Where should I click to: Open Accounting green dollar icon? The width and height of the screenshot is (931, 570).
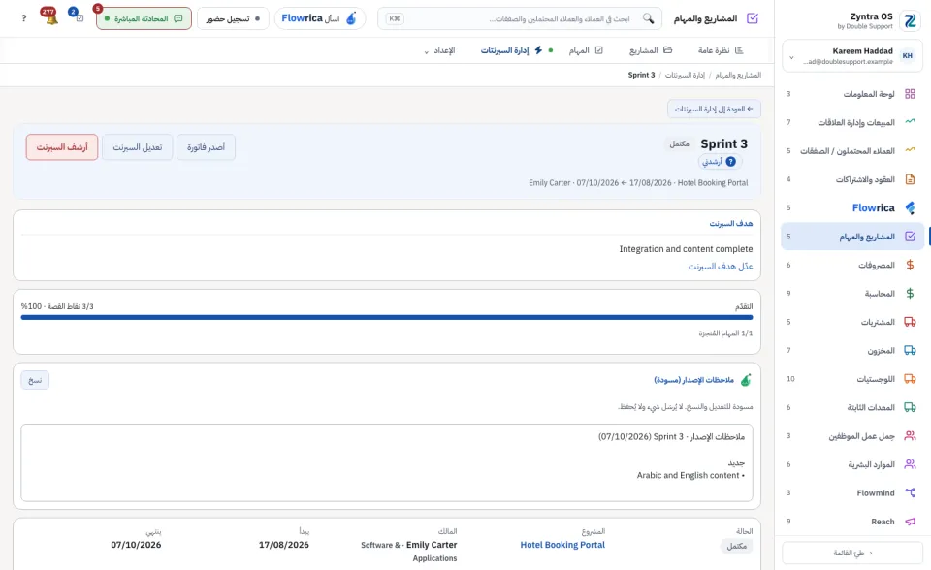910,294
